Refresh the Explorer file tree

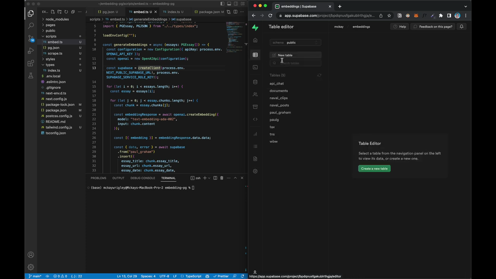point(66,12)
